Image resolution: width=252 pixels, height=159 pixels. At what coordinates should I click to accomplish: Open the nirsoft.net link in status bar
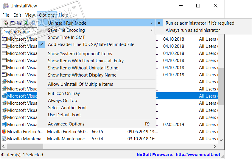click(x=198, y=155)
